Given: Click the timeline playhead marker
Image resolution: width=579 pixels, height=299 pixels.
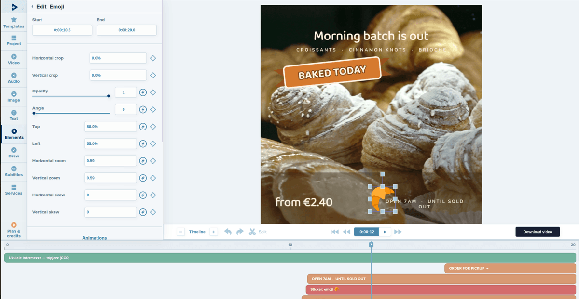Looking at the screenshot, I should (x=371, y=245).
